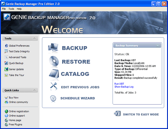Click the 'Skipped Files: 0' line
Viewport: 168px width, 129px height.
click(x=124, y=75)
